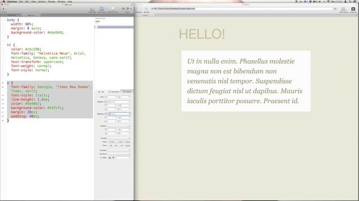Go back in the preview window
Image resolution: width=359 pixels, height=201 pixels.
pyautogui.click(x=137, y=9)
